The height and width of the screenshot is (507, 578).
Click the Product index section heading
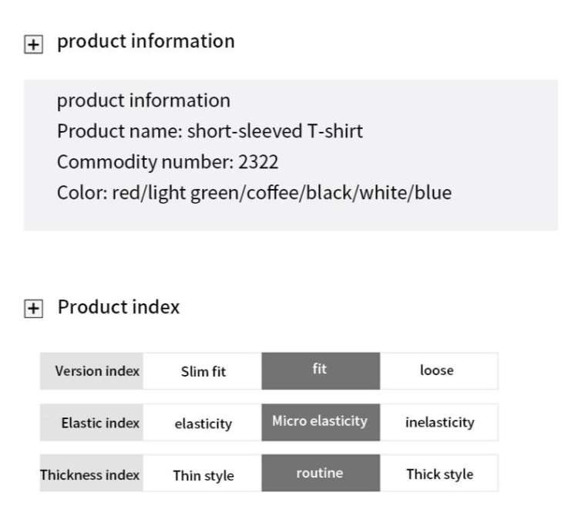119,307
